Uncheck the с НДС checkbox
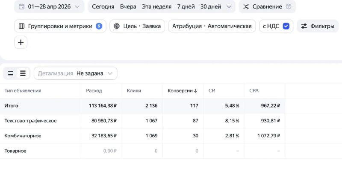The image size is (342, 183). (286, 26)
